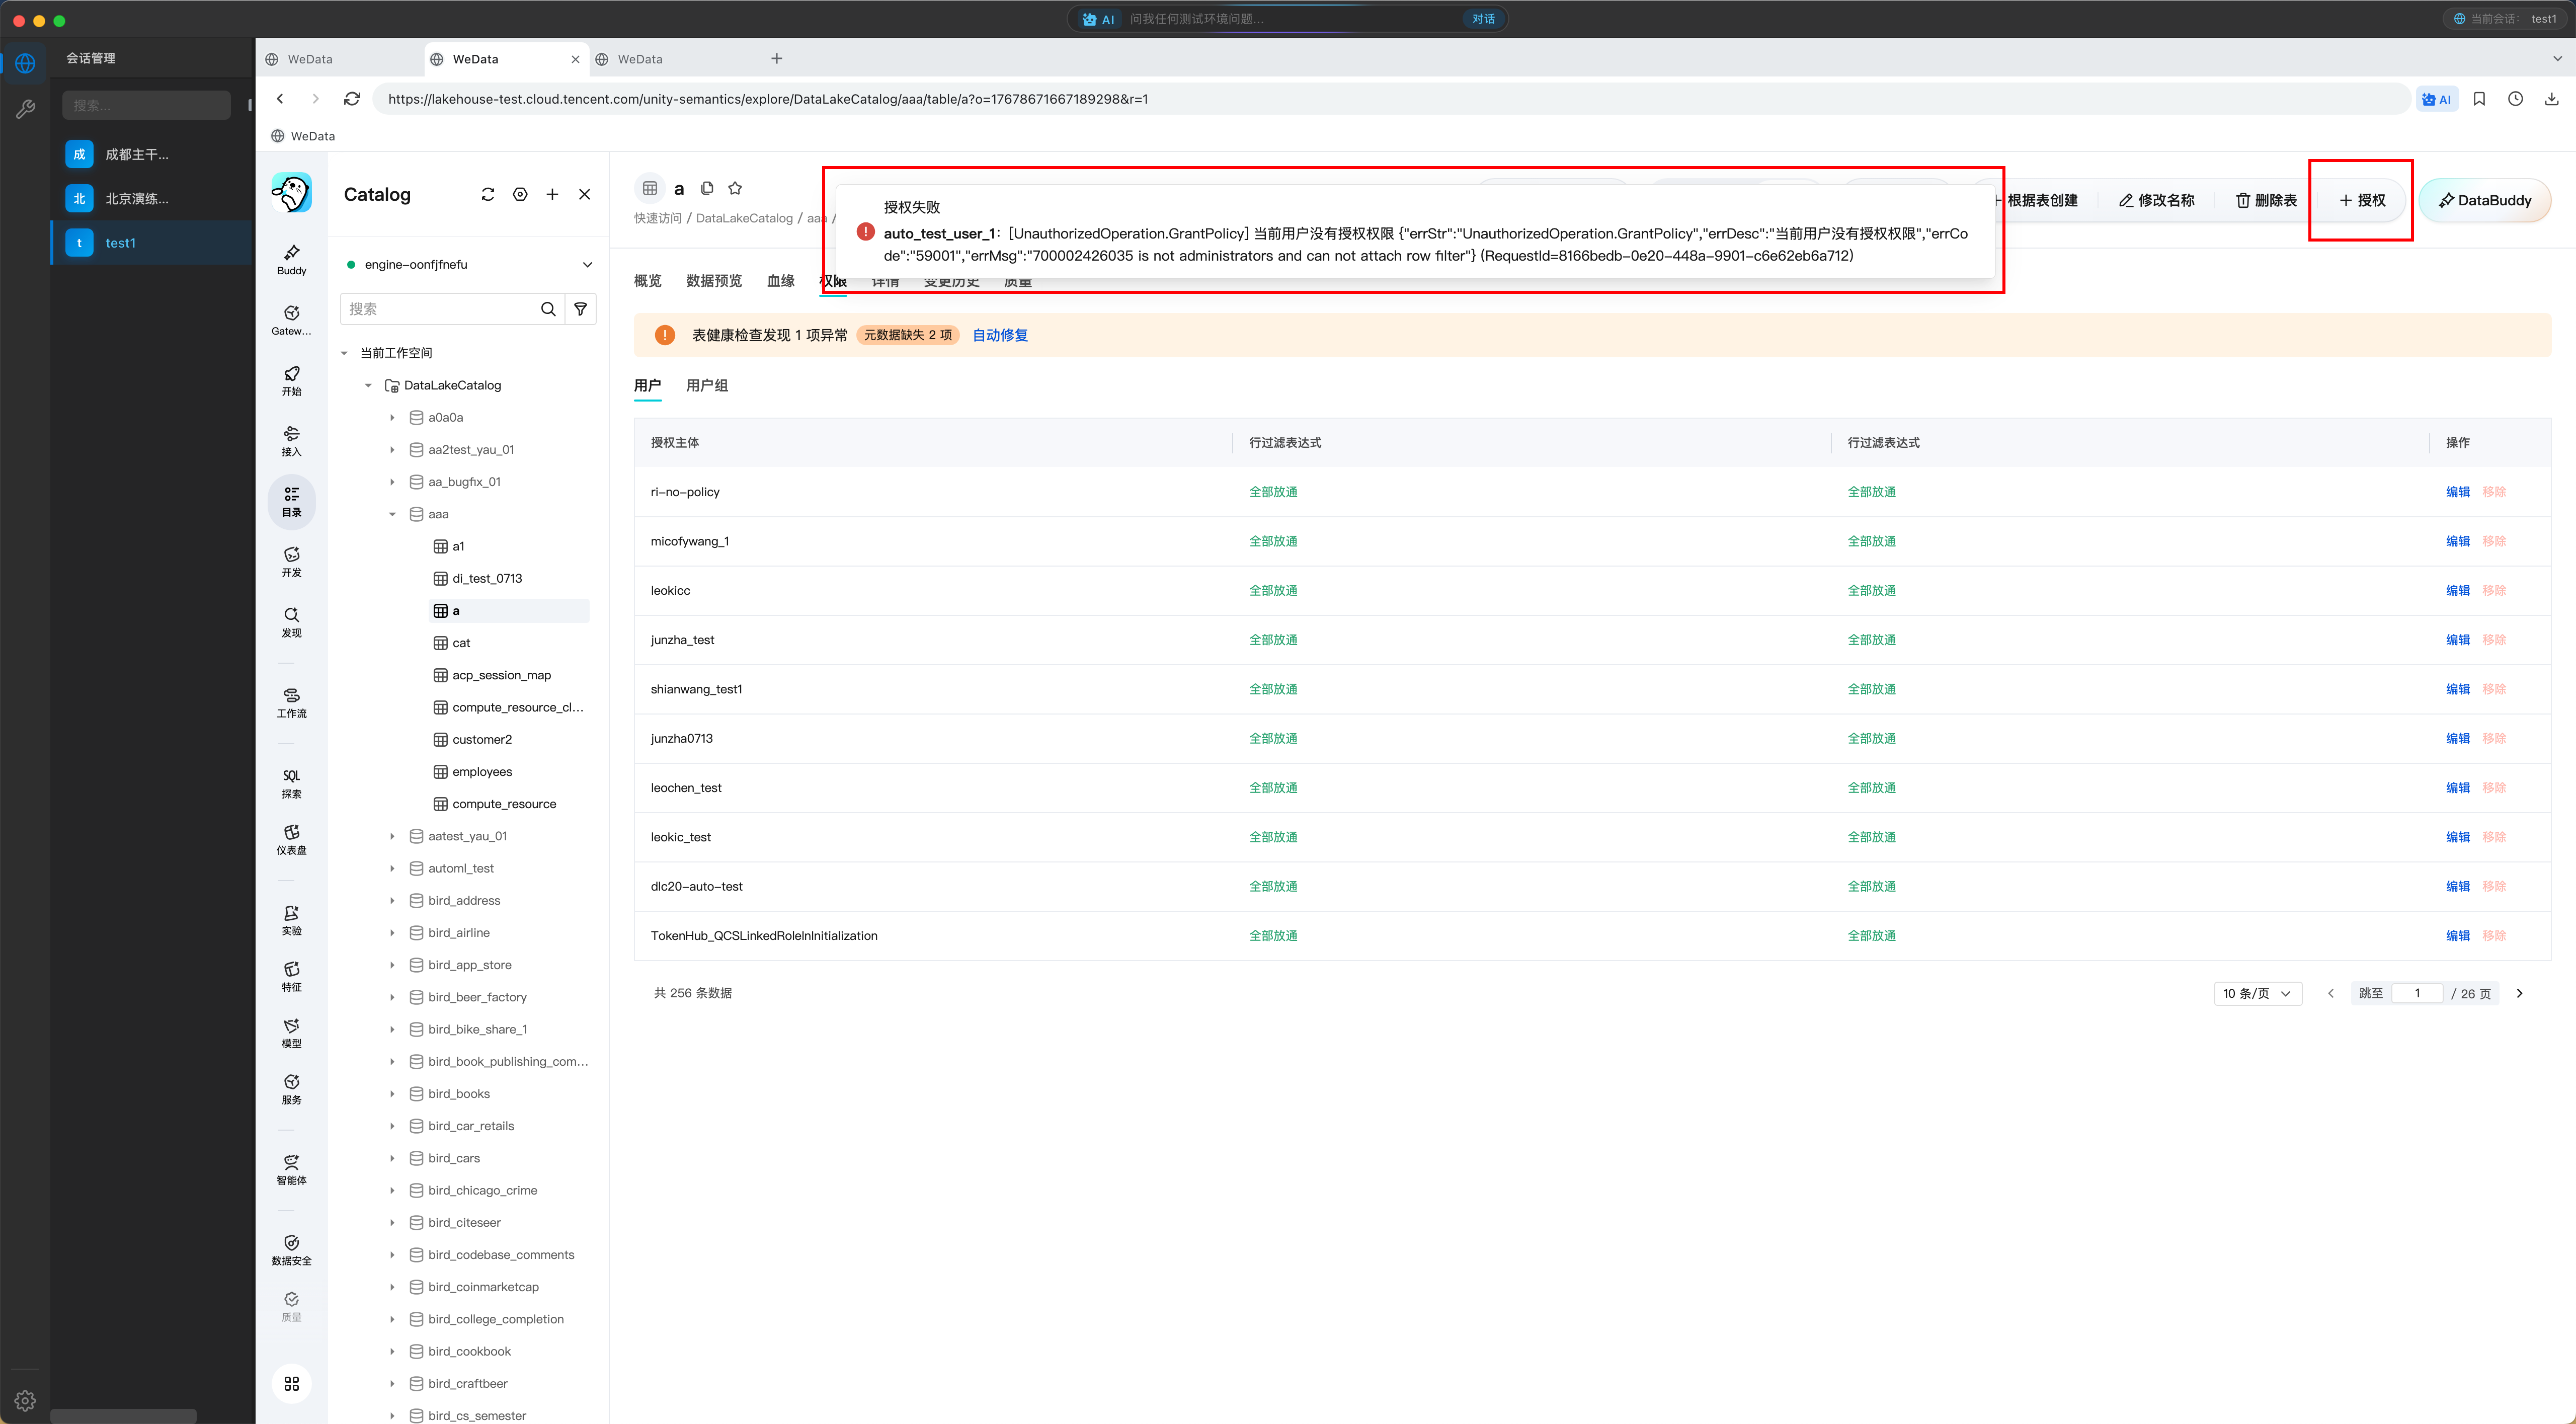Switch to the 血缘 tab
Screen dimensions: 2576x1424
781,281
